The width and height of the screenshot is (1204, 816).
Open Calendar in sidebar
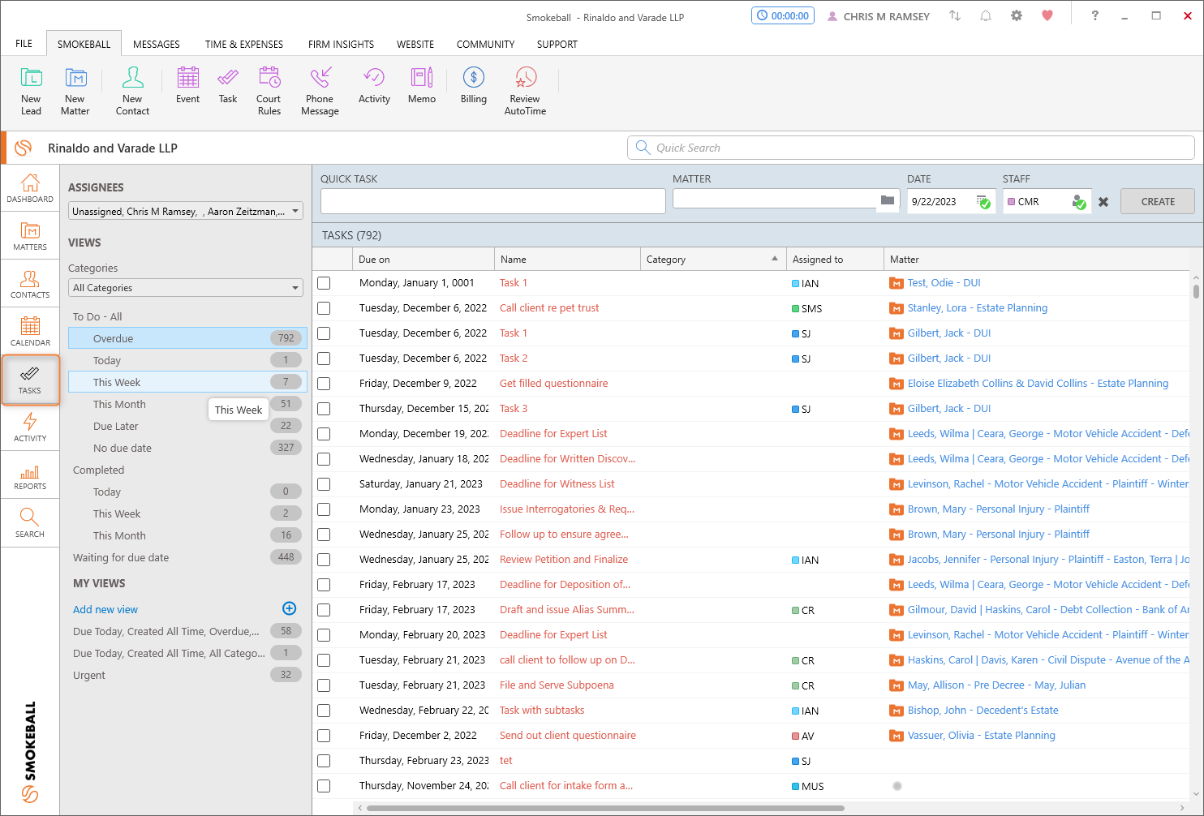pos(30,332)
